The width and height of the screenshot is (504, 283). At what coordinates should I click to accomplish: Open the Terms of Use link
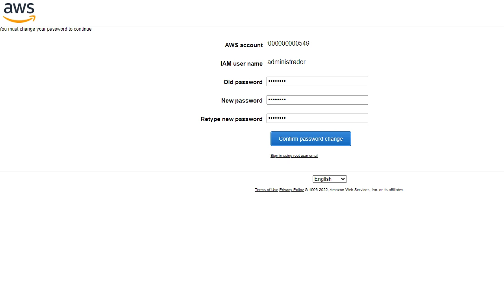click(x=267, y=190)
